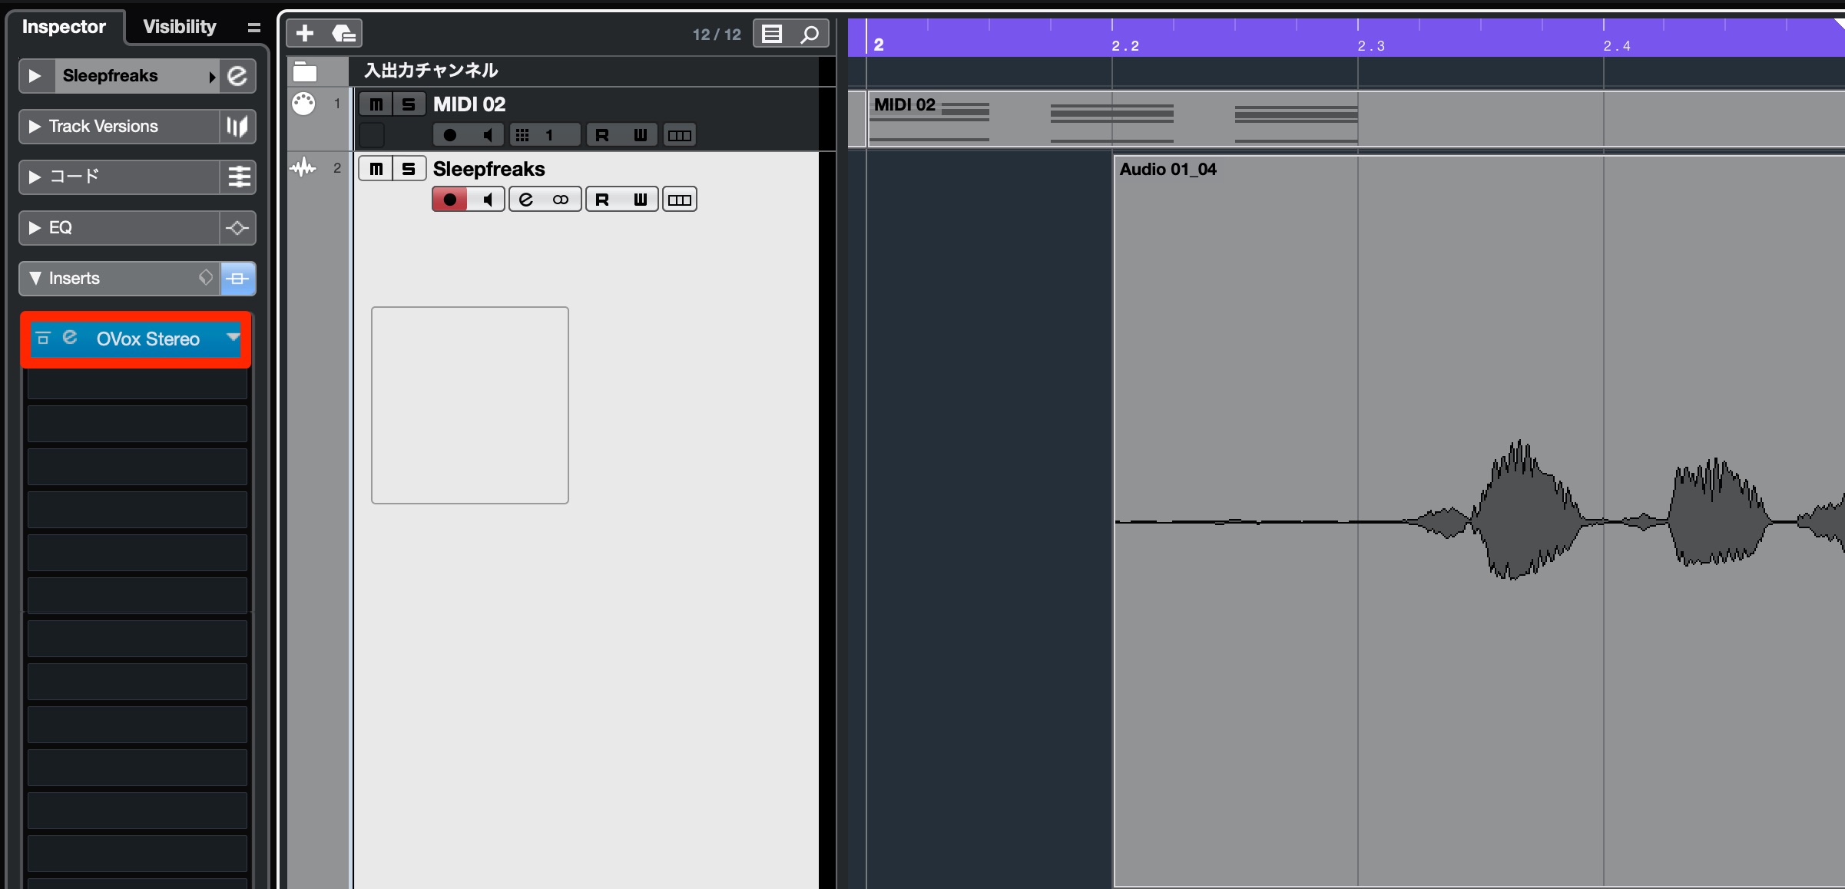The width and height of the screenshot is (1845, 889).
Task: Toggle monitor on Sleepfreaks track
Action: (x=486, y=200)
